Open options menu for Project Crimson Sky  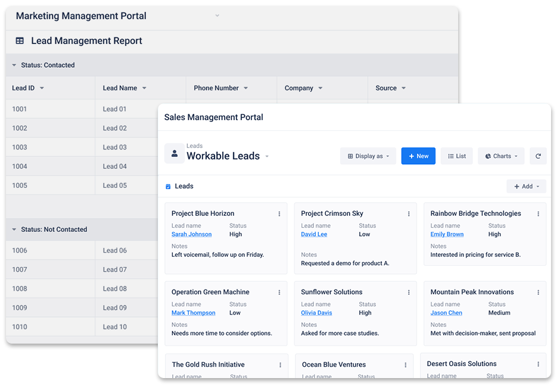click(x=409, y=214)
